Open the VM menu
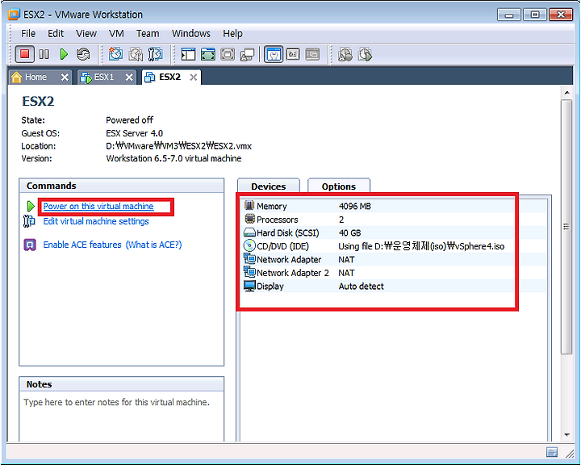581x465 pixels. click(x=116, y=33)
